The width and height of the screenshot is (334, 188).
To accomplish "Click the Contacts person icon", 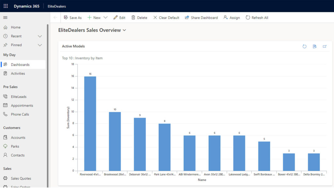I will pos(5,155).
